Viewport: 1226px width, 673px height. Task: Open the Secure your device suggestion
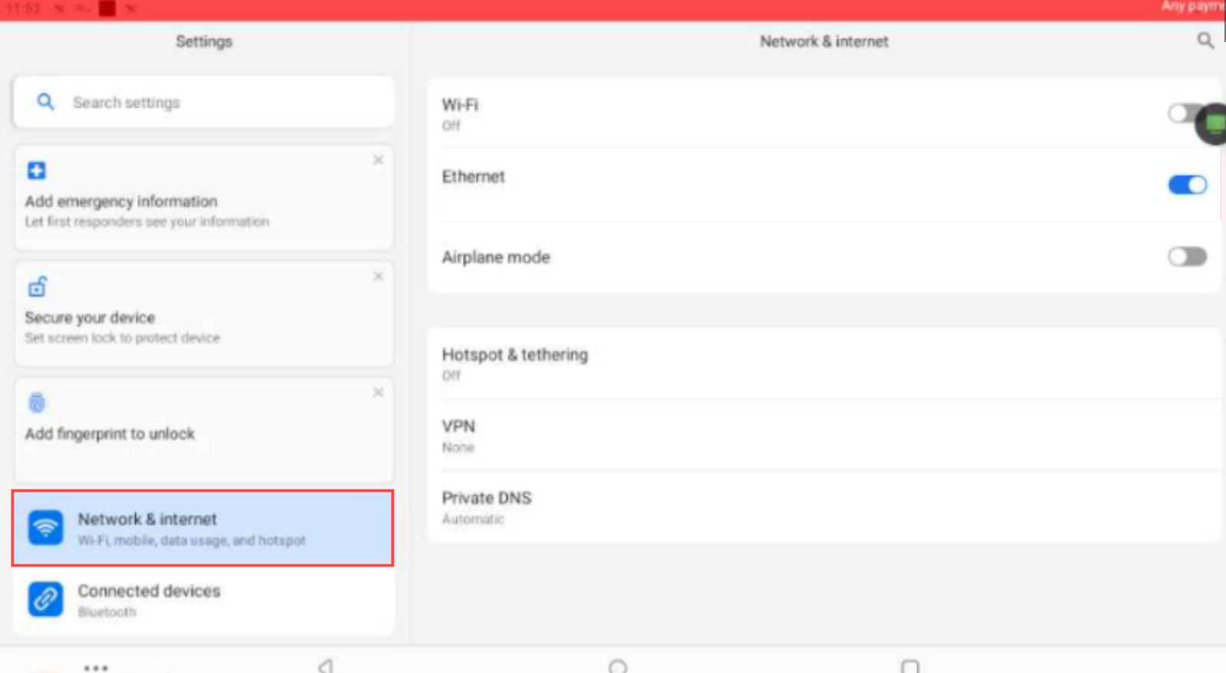tap(203, 314)
